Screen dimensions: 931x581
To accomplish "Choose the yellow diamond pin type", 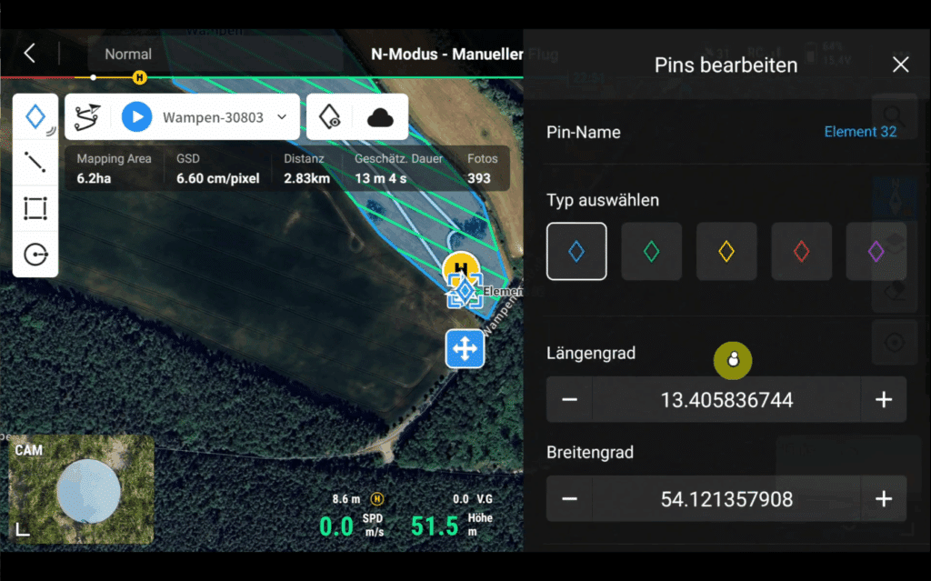I will (726, 251).
